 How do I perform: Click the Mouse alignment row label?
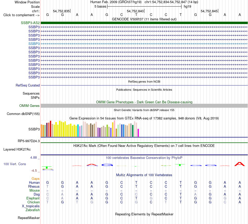tap(34, 191)
